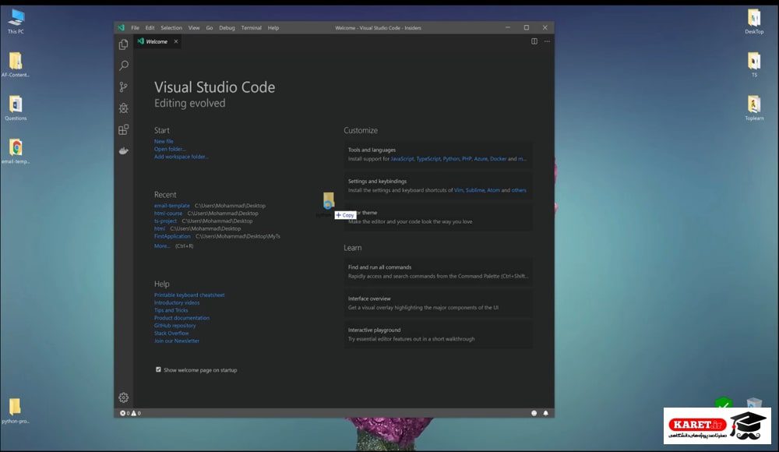Image resolution: width=779 pixels, height=452 pixels.
Task: Open the editor More Actions ellipsis
Action: [x=547, y=41]
